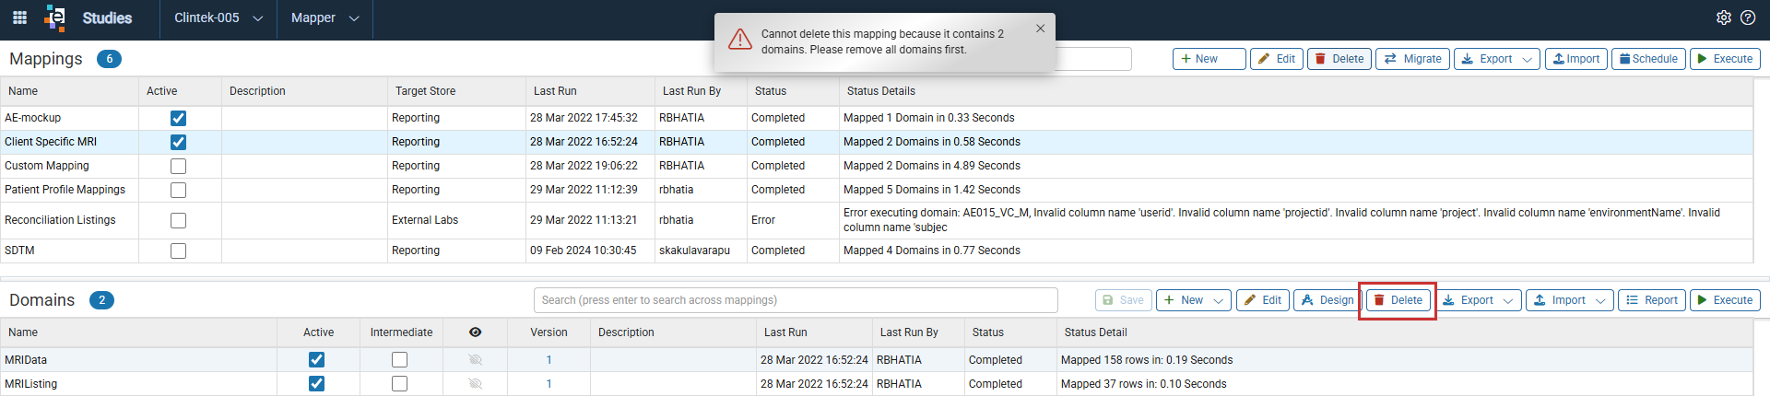This screenshot has width=1770, height=408.
Task: Toggle Active checkbox for MRIData domain
Action: [316, 359]
